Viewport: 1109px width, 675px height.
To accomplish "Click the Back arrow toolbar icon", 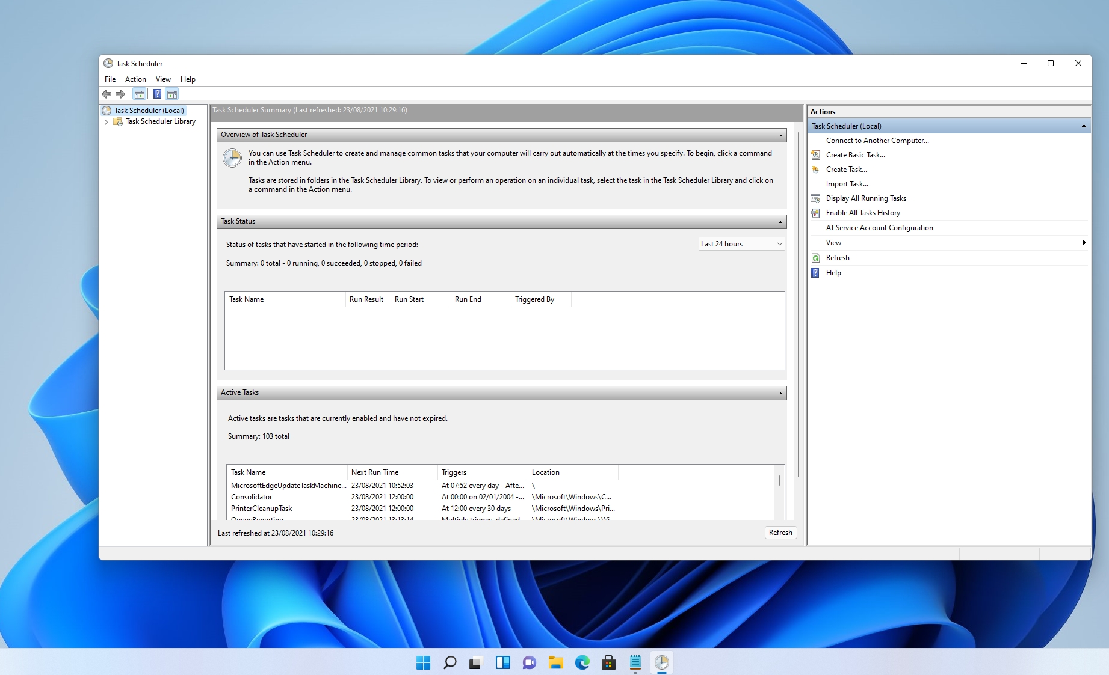I will (107, 94).
